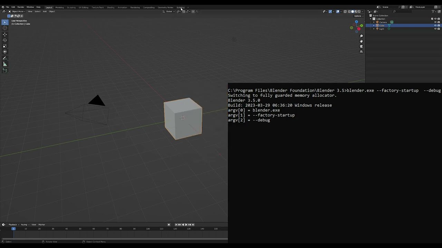Open the shading options dropdown arrow

click(362, 11)
